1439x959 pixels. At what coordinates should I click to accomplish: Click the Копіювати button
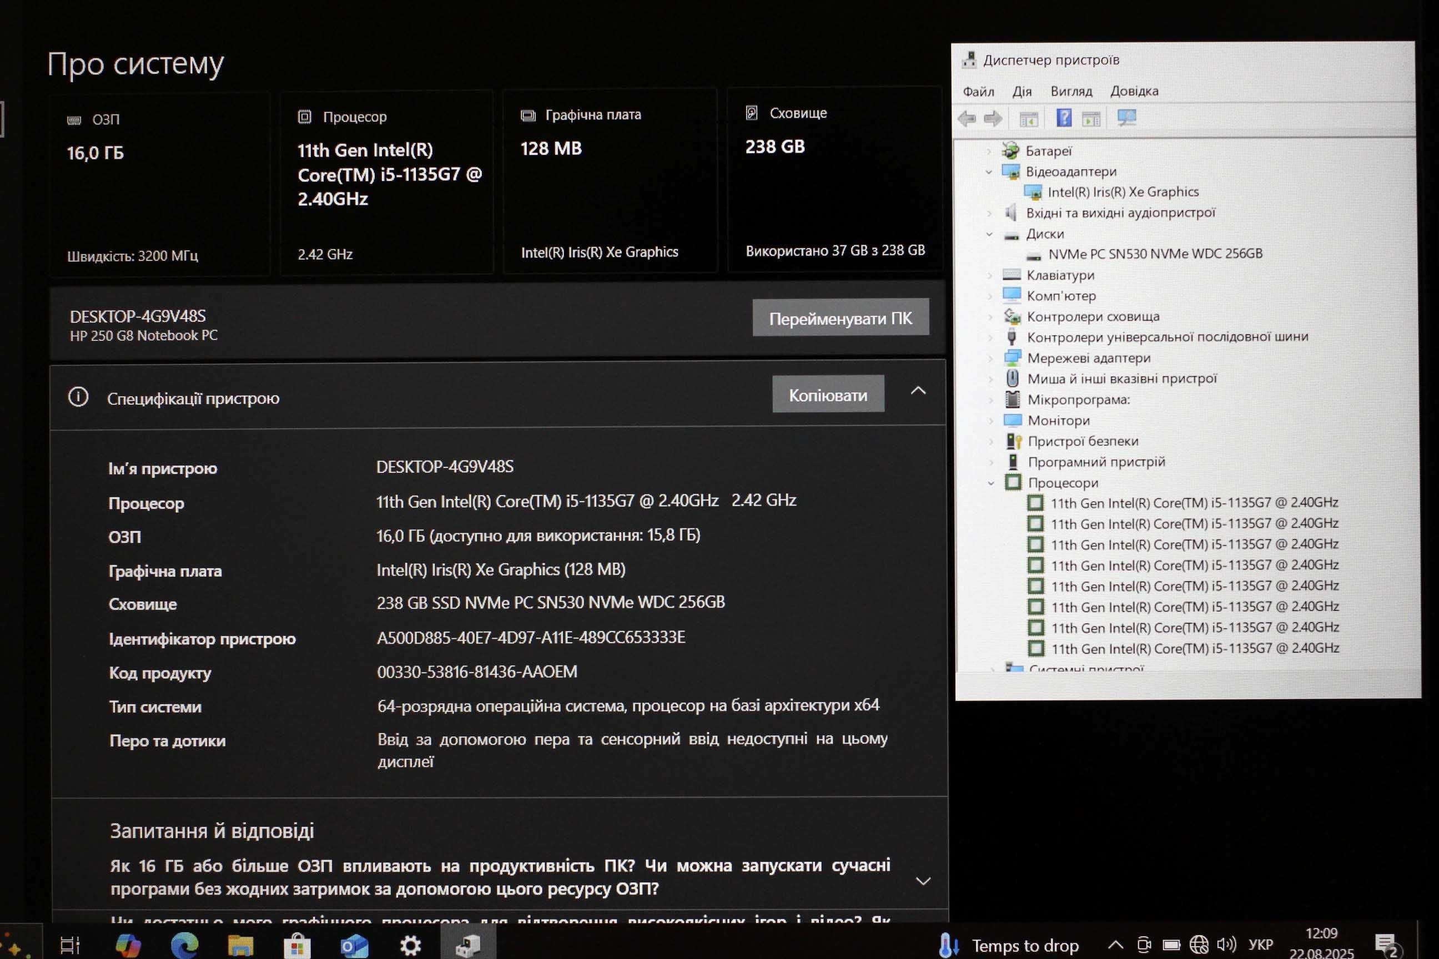828,395
